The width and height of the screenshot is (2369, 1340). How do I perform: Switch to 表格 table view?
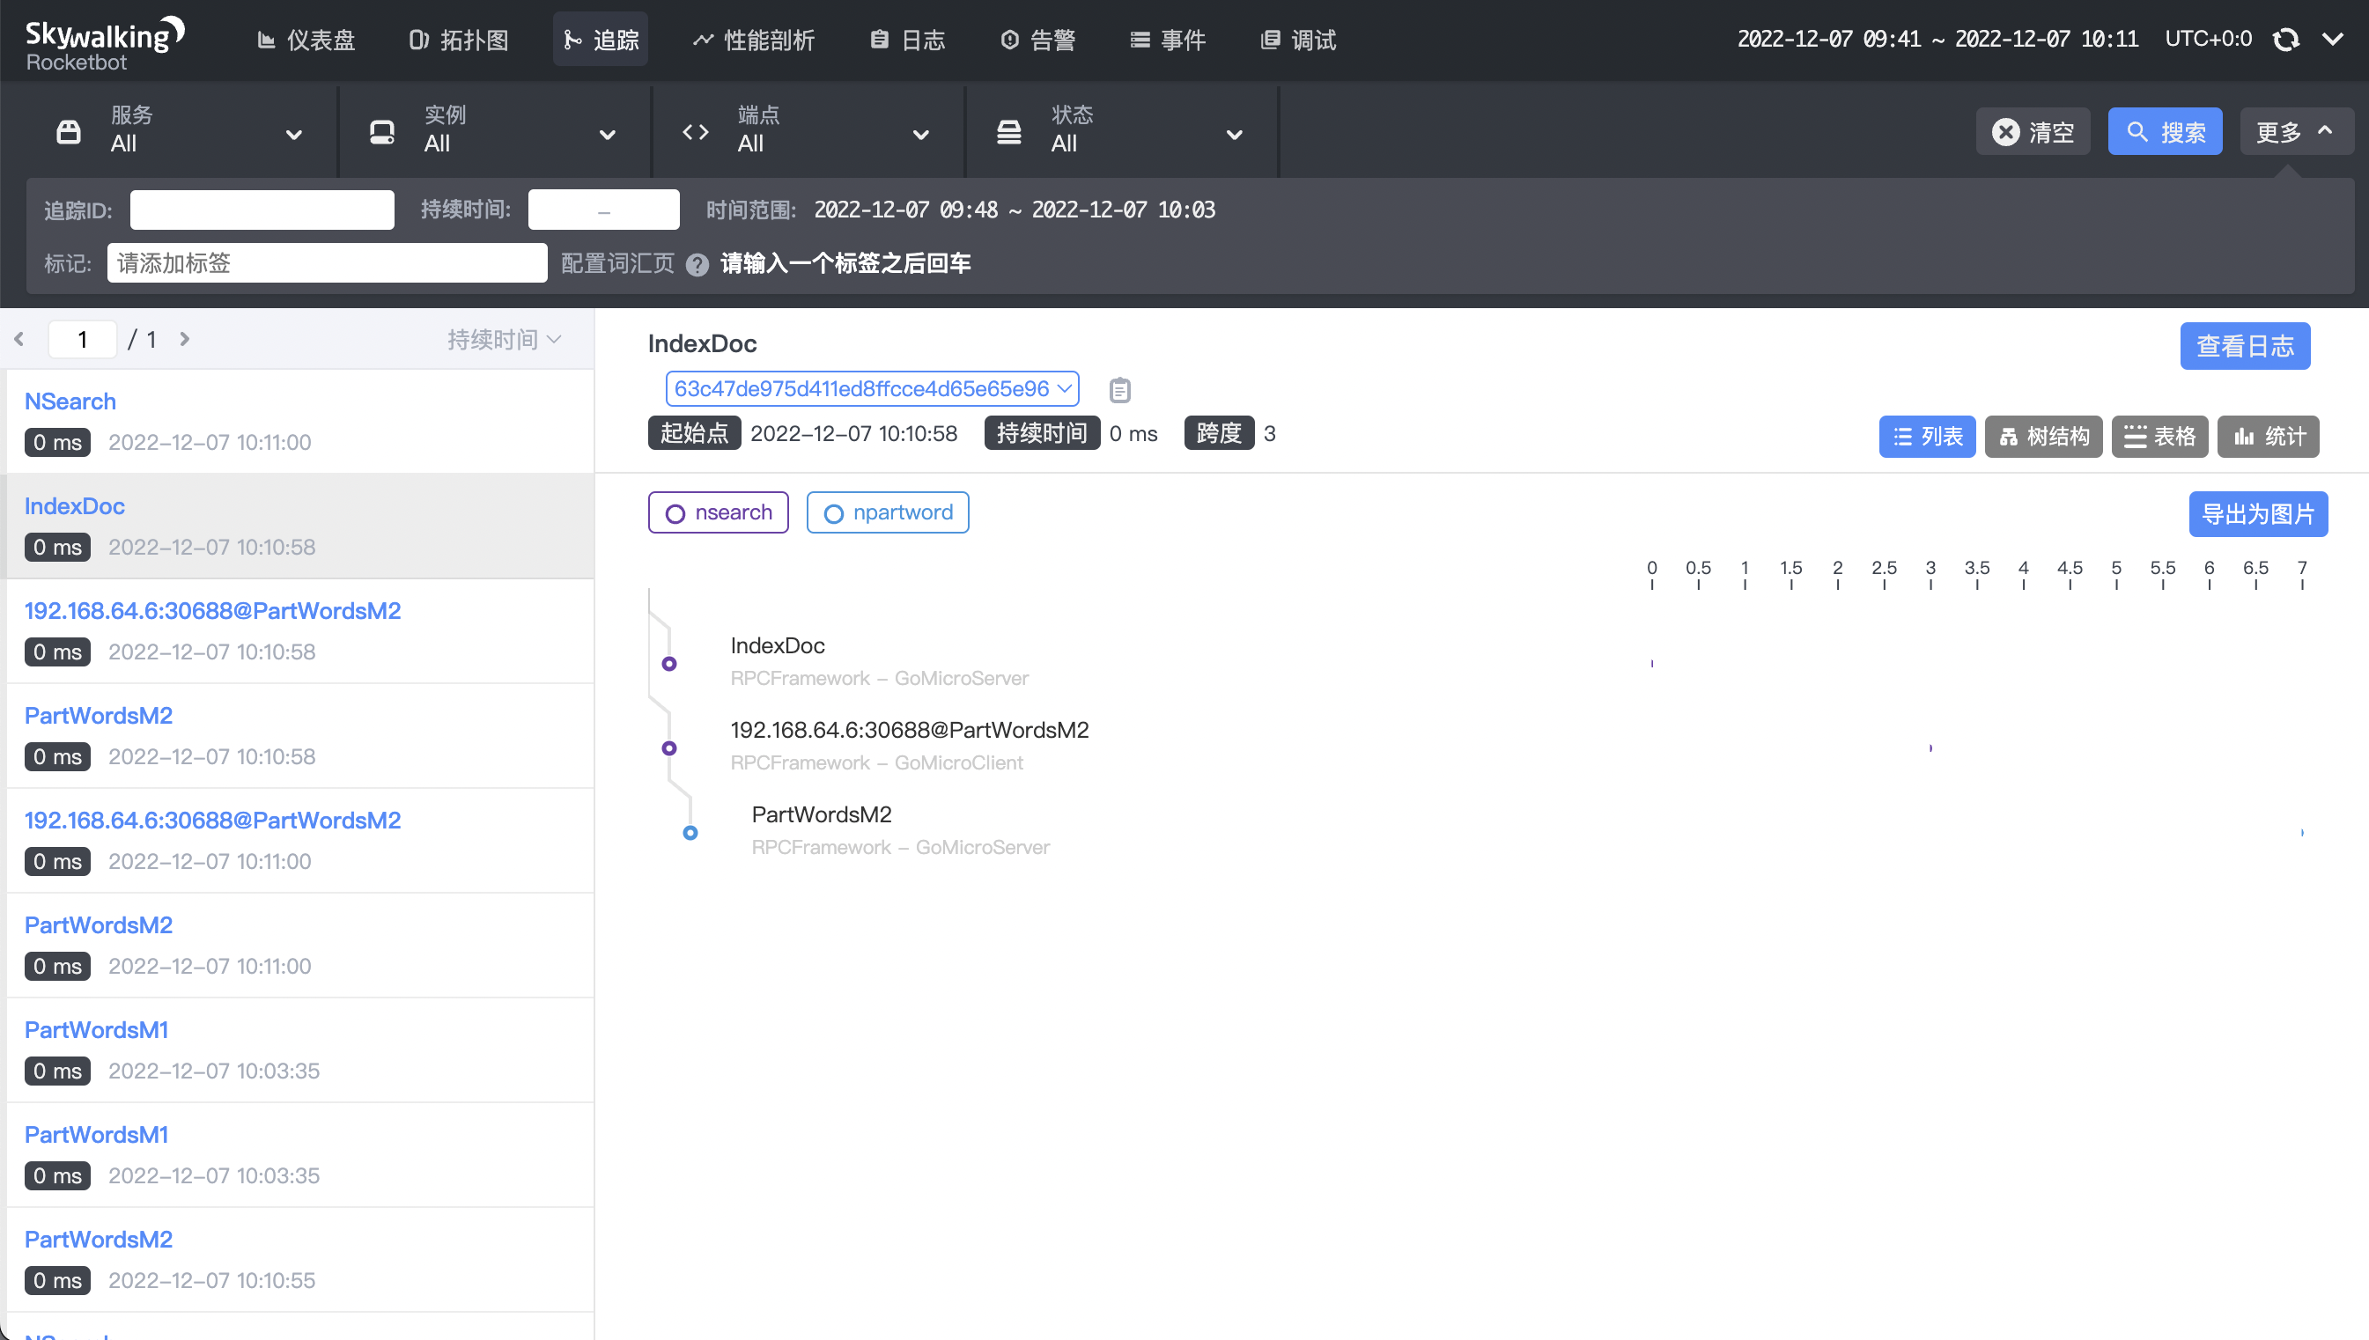click(2159, 436)
